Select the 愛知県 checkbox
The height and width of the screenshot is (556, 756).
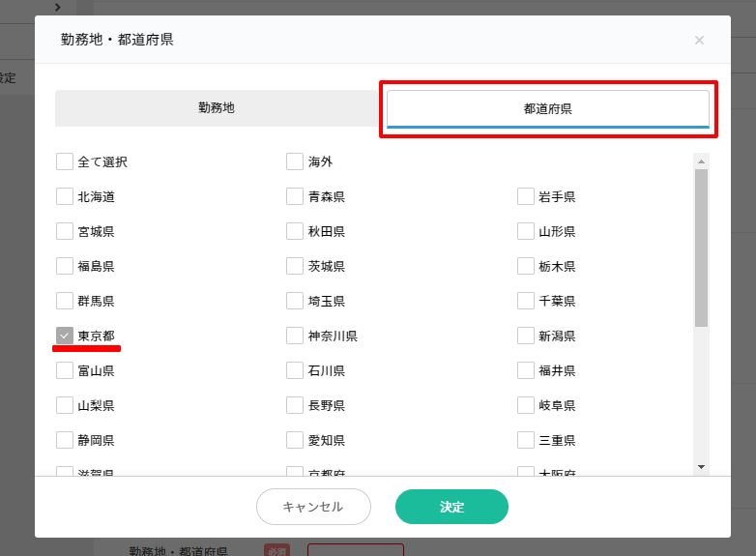[x=295, y=440]
